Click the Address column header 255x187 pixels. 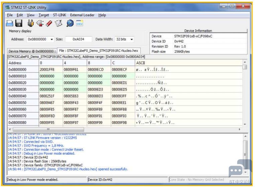click(23, 63)
